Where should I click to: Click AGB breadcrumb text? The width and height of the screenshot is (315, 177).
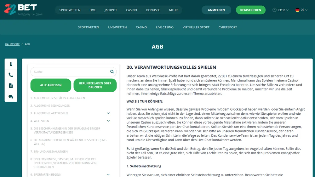pyautogui.click(x=27, y=44)
